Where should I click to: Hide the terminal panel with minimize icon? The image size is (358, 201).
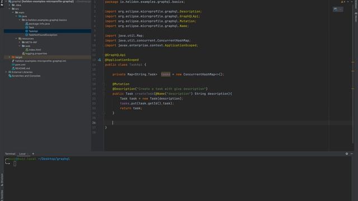[352, 154]
